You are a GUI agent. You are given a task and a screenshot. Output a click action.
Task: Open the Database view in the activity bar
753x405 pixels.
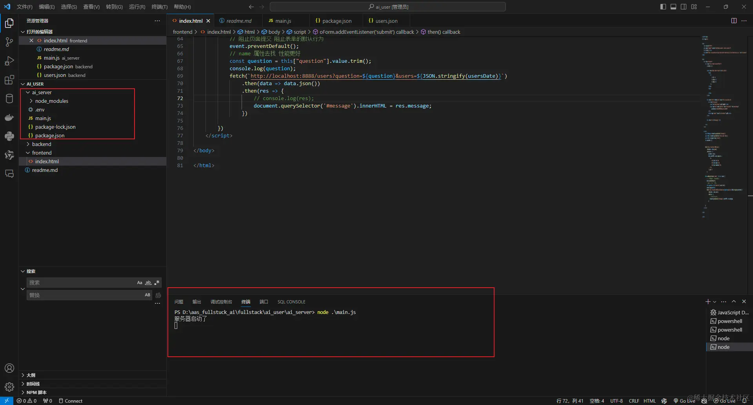pos(9,99)
